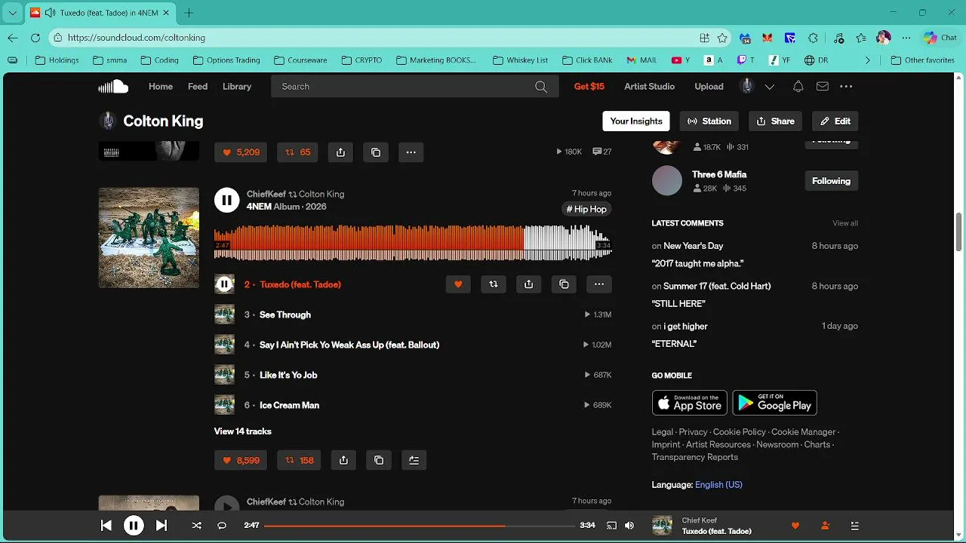Open the header three-dots more menu
This screenshot has width=966, height=543.
[x=846, y=87]
